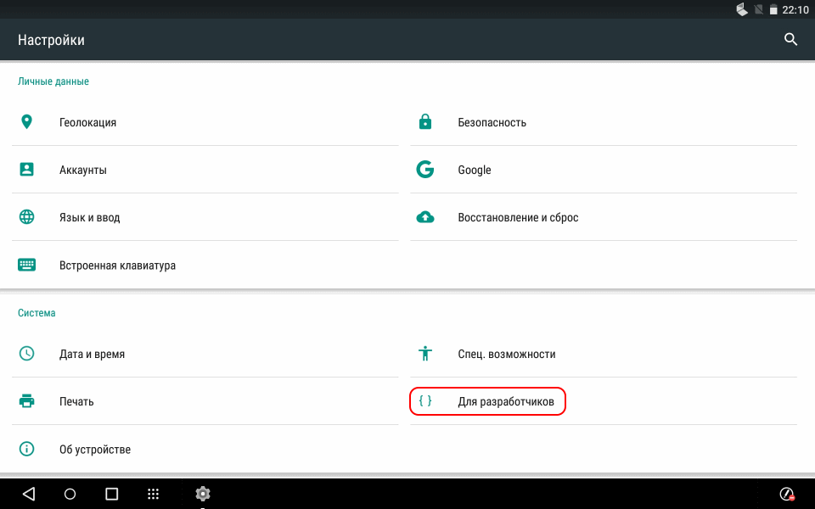Tap the cloud icon for Восстановление и сброс
Viewport: 815px width, 509px height.
coord(425,217)
